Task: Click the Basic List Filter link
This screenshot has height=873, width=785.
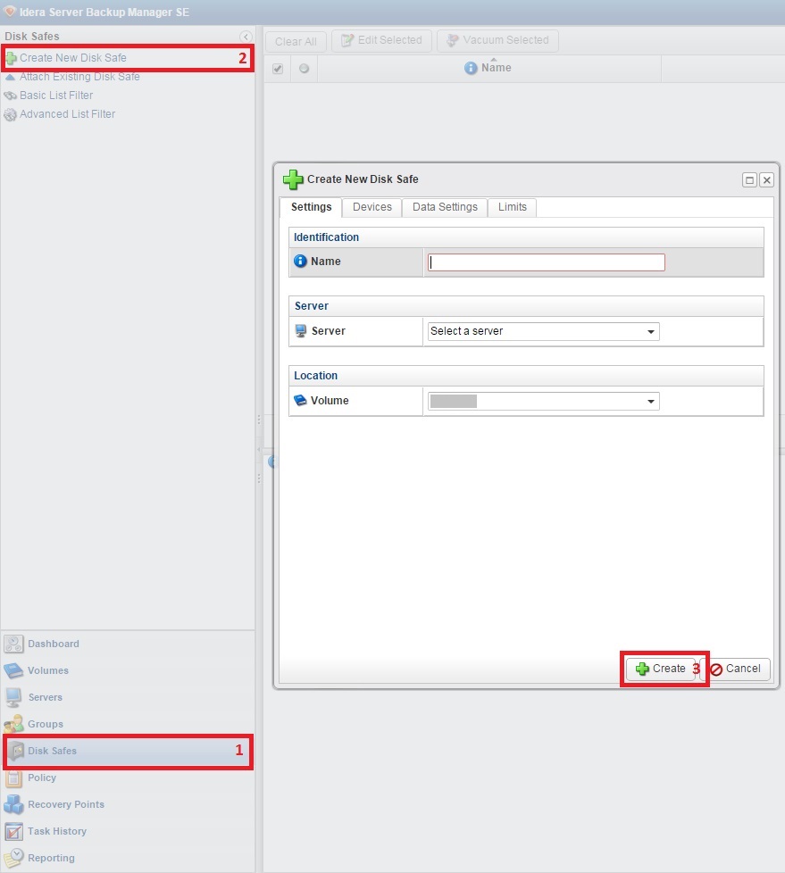Action: tap(56, 96)
